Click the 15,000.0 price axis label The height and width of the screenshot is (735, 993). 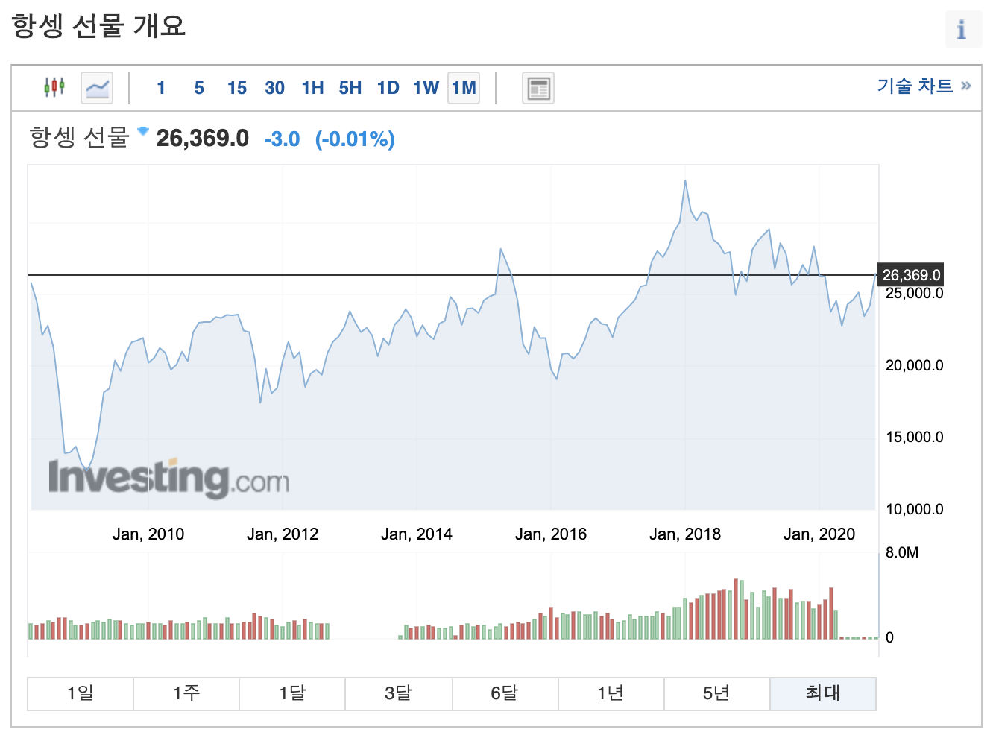click(915, 437)
